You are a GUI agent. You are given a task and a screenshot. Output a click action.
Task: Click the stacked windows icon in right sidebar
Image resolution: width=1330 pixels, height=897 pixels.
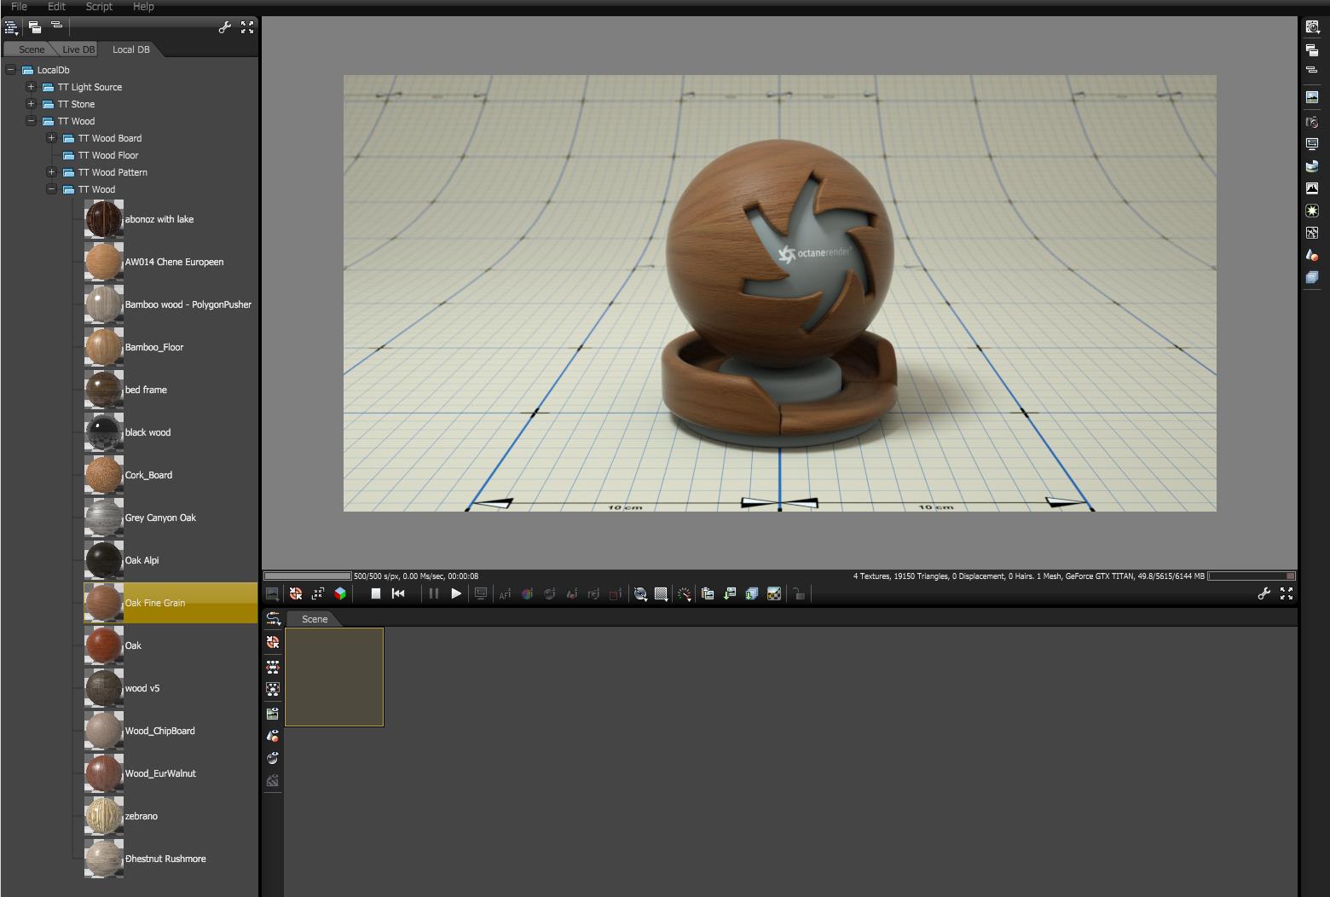pos(1312,50)
